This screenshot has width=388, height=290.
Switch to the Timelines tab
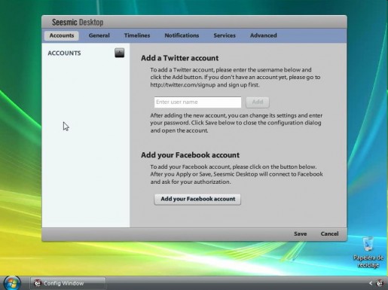pos(137,35)
